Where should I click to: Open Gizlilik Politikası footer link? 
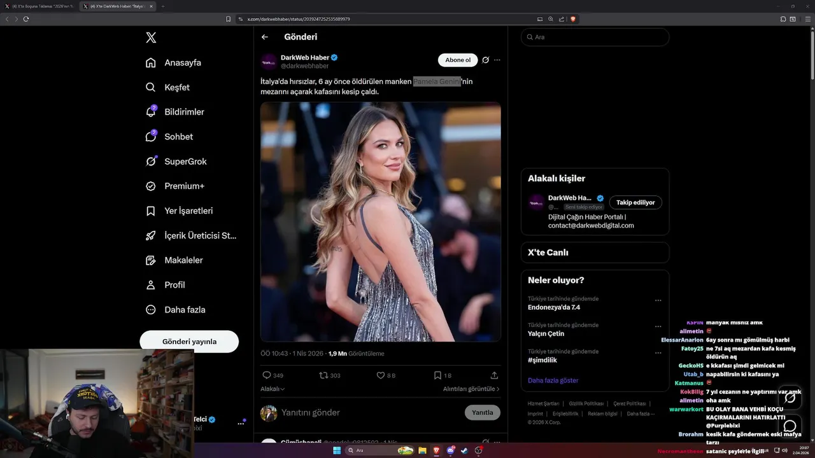click(x=586, y=403)
